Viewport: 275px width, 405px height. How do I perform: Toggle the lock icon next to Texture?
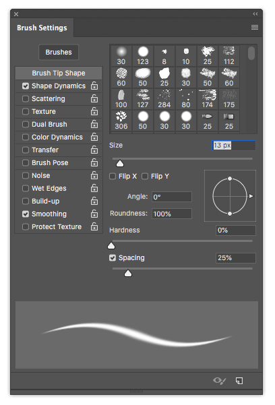[94, 111]
